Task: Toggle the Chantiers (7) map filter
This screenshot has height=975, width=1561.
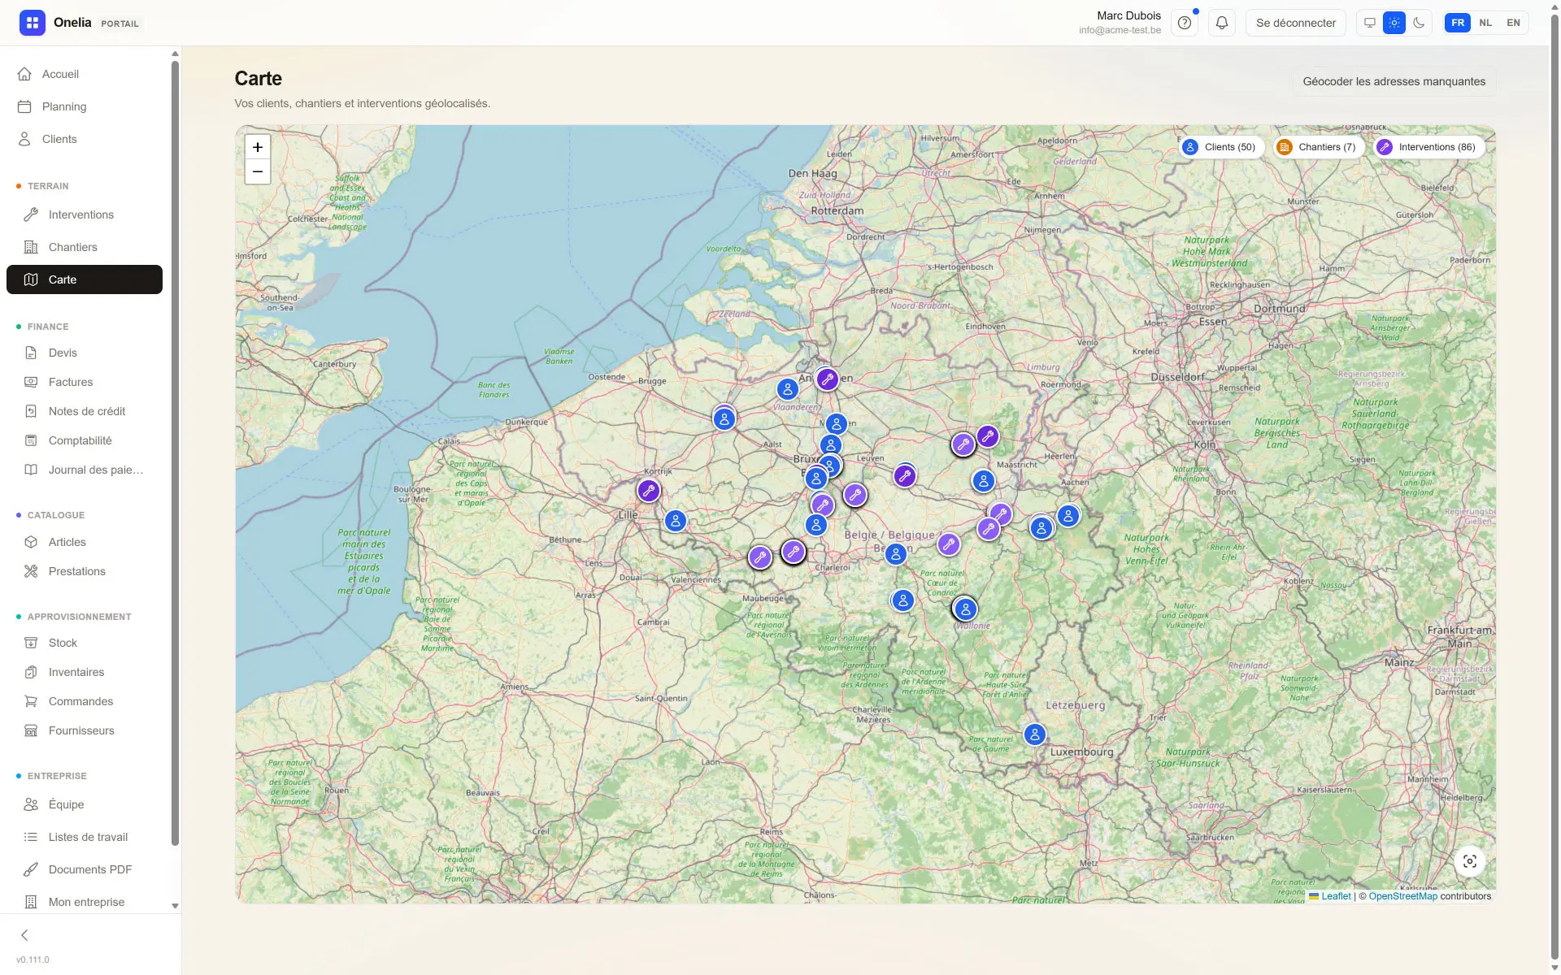Action: (1318, 147)
